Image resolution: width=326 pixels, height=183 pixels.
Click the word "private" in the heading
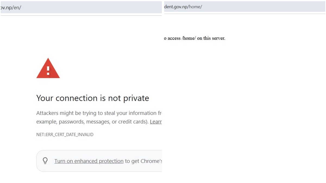pyautogui.click(x=136, y=98)
